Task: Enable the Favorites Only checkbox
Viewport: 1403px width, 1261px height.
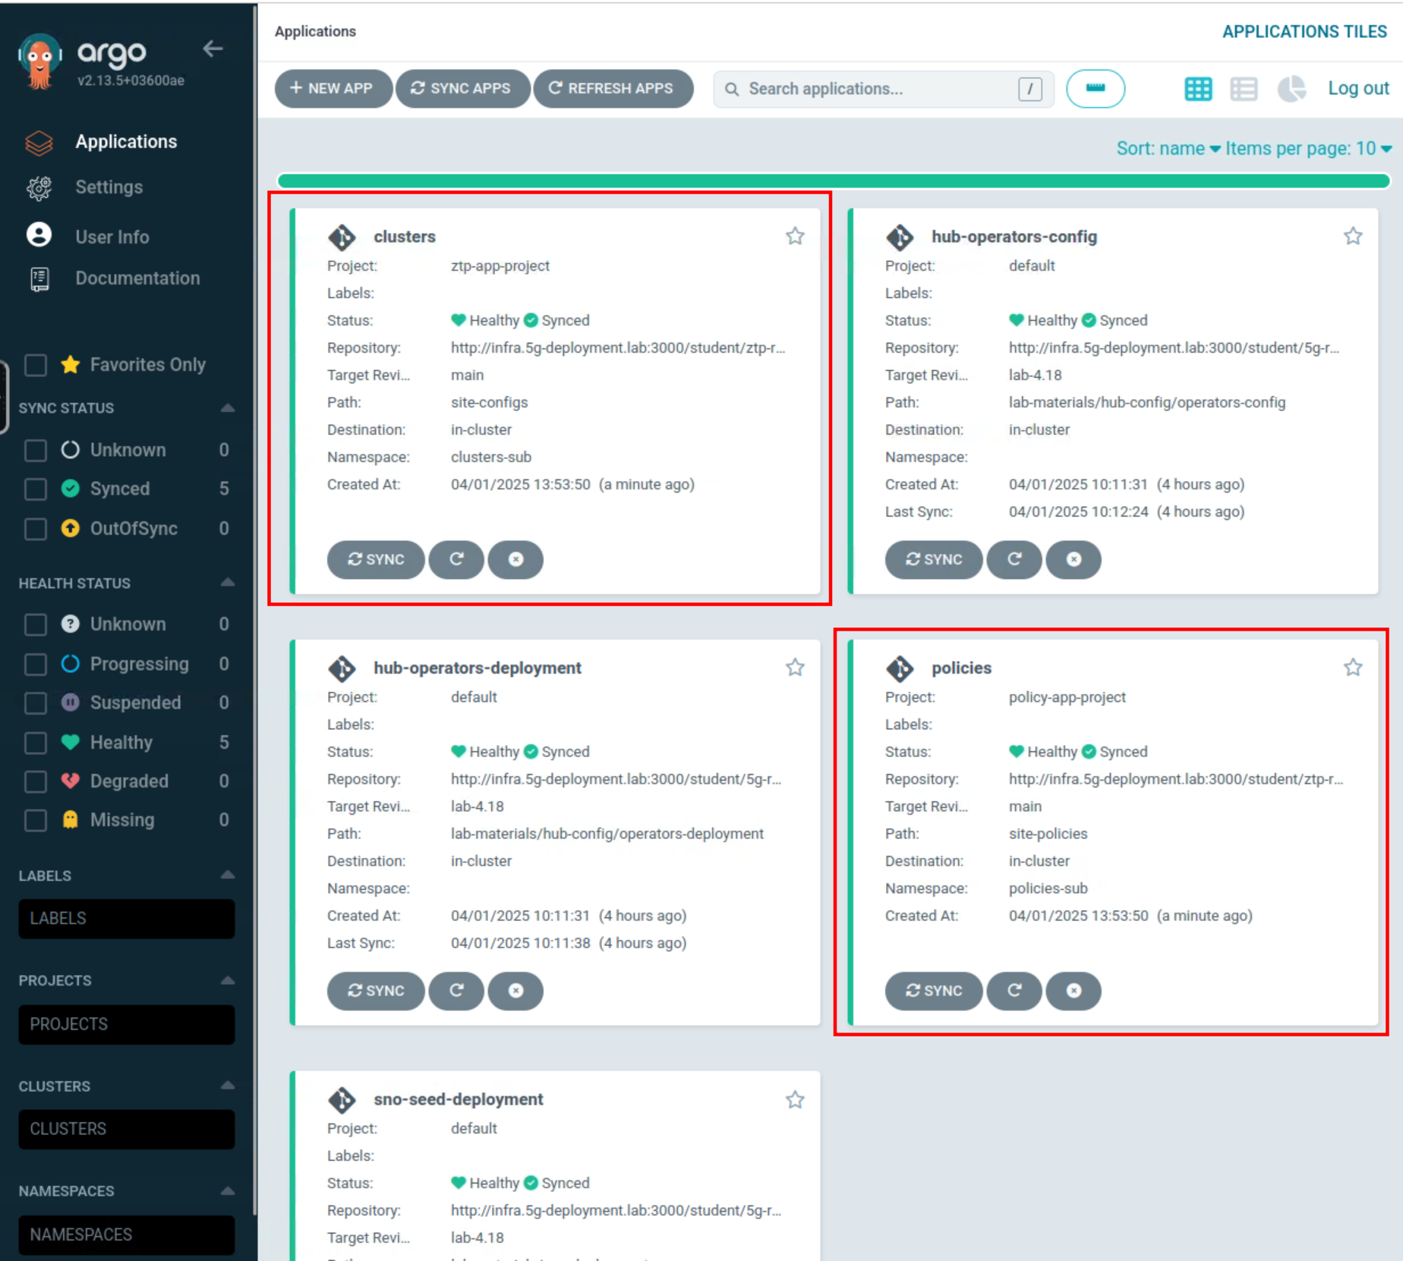Action: tap(36, 365)
